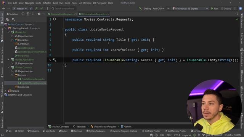Collapse the 1.GettingStarted folder
Viewport: 244px width, 137px height.
5,28
